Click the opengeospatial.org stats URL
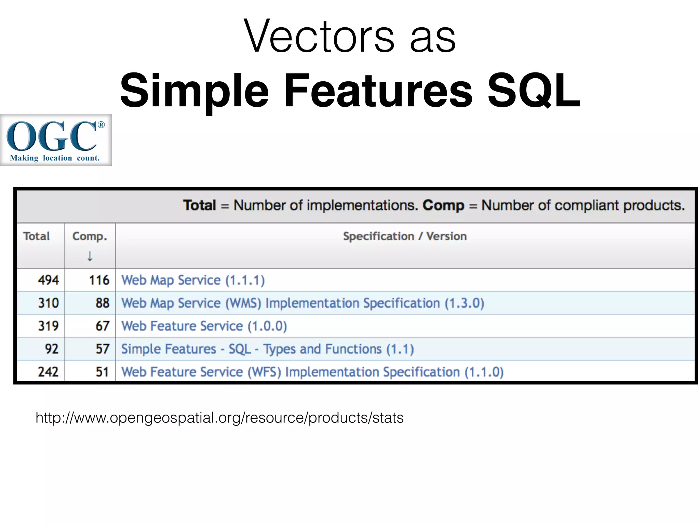 point(219,418)
